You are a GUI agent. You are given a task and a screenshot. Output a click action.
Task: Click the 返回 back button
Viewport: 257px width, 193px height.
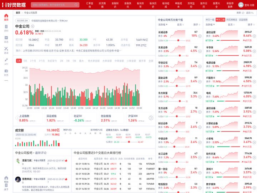tap(250, 13)
